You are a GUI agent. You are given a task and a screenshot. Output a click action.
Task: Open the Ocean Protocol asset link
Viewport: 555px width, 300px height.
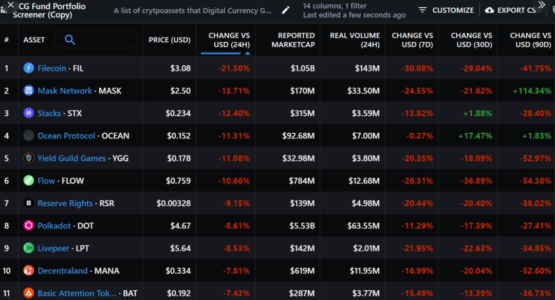coord(66,136)
